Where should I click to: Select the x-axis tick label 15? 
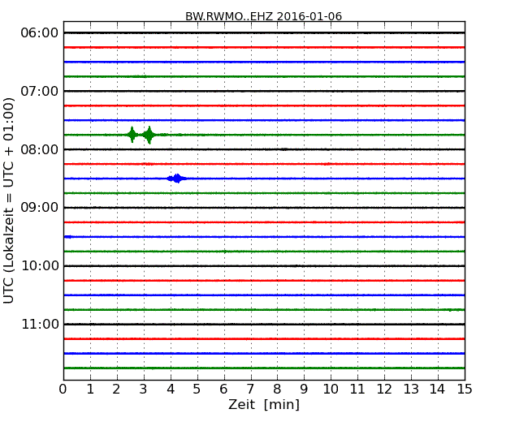465,389
